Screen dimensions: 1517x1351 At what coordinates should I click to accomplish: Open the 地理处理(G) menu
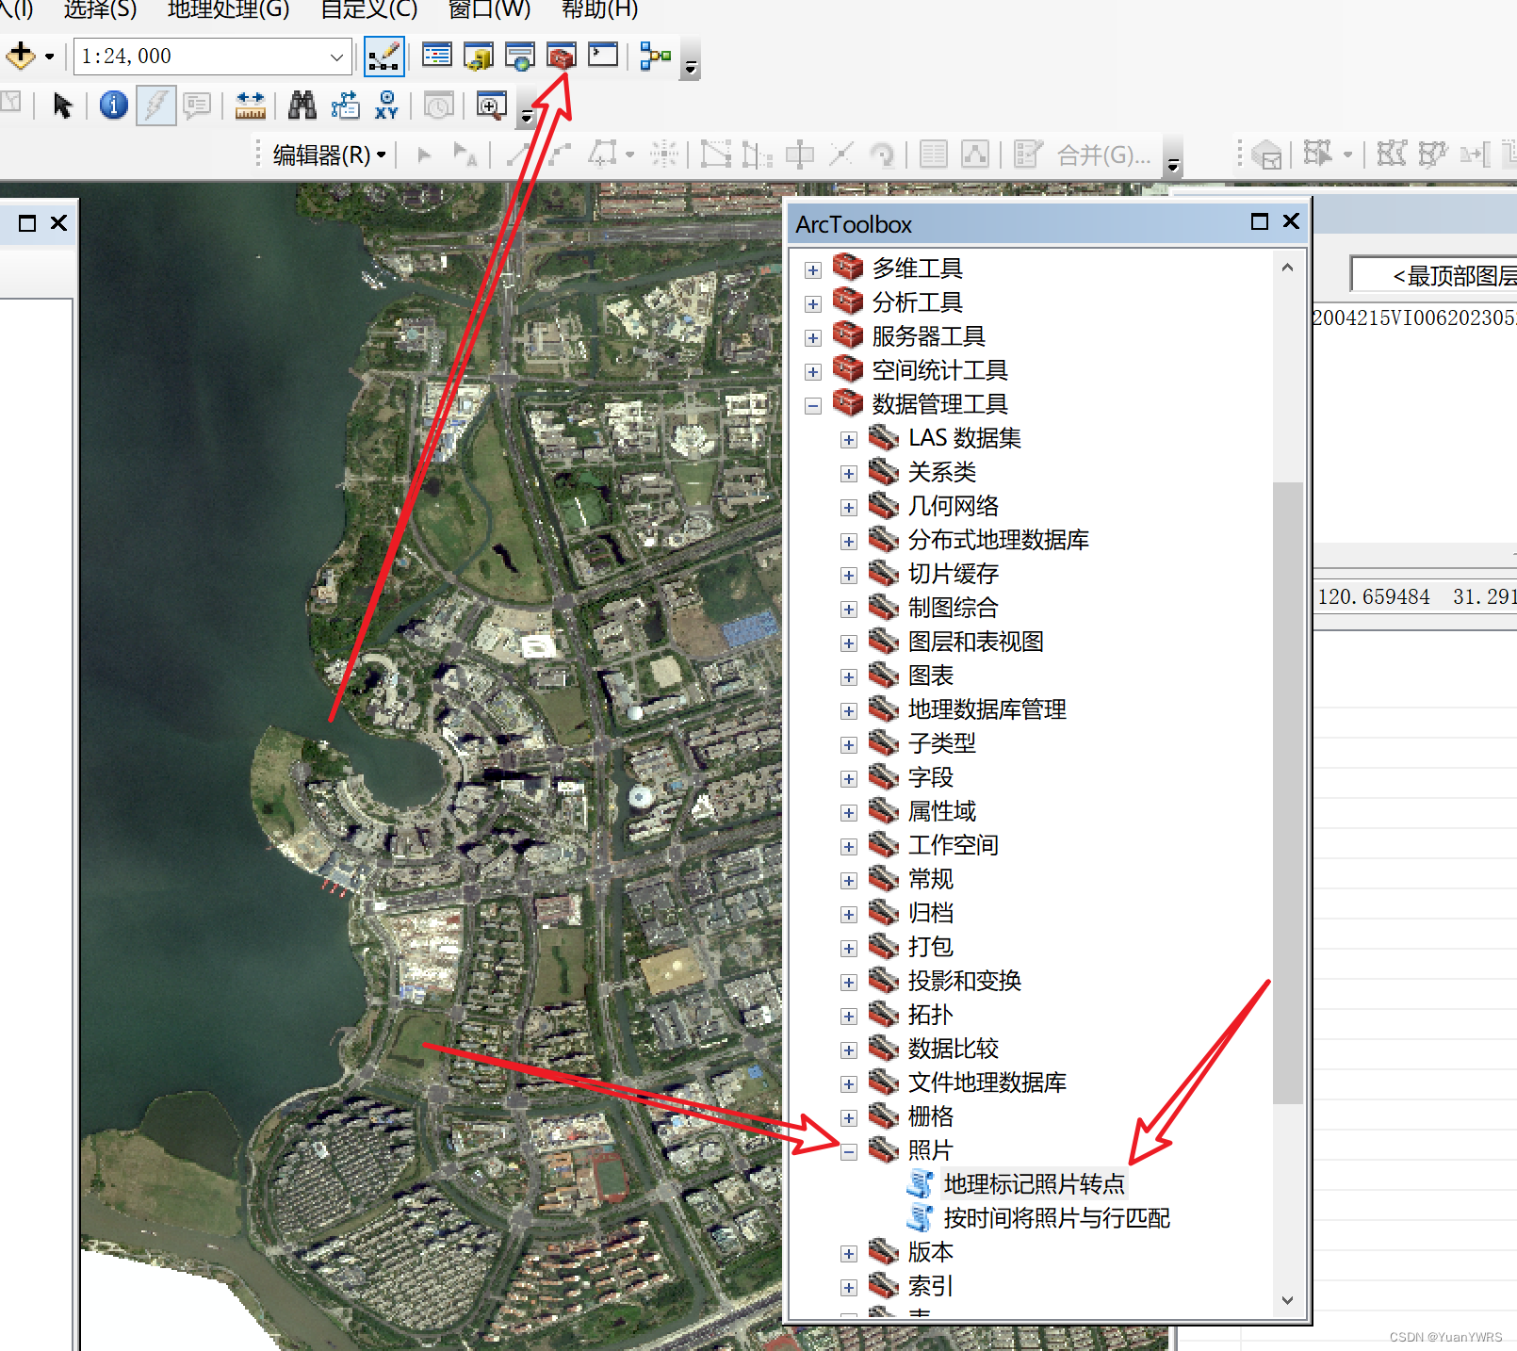click(228, 9)
